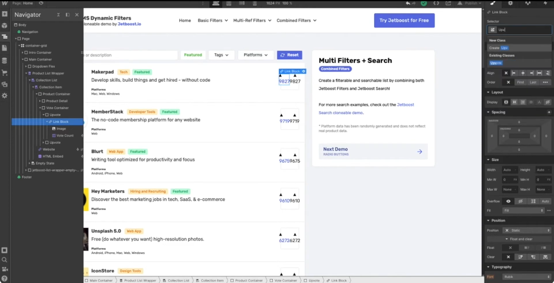Toggle preview eye icon in top bar

[x=41, y=3]
